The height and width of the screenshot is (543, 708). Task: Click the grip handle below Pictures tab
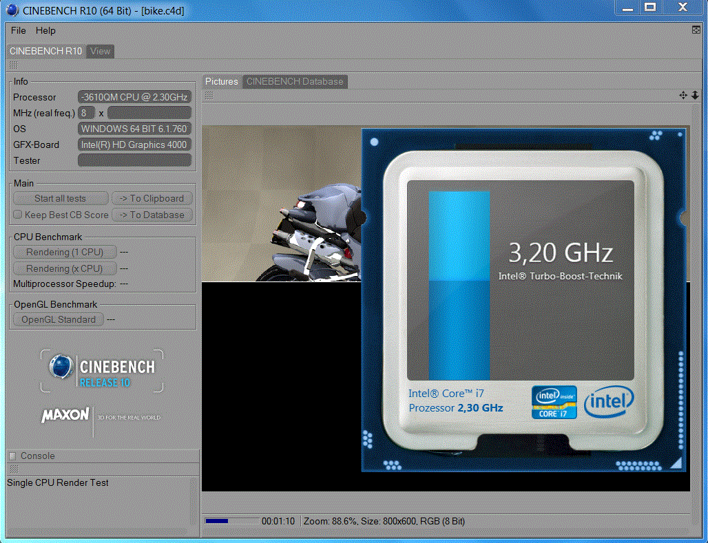[x=209, y=95]
